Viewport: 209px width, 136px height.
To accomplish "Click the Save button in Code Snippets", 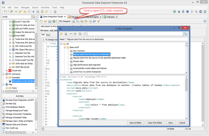I will click(x=171, y=123).
